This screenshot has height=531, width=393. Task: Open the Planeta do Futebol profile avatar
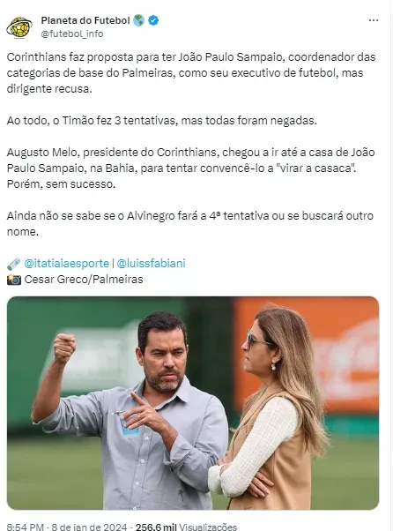tap(19, 27)
